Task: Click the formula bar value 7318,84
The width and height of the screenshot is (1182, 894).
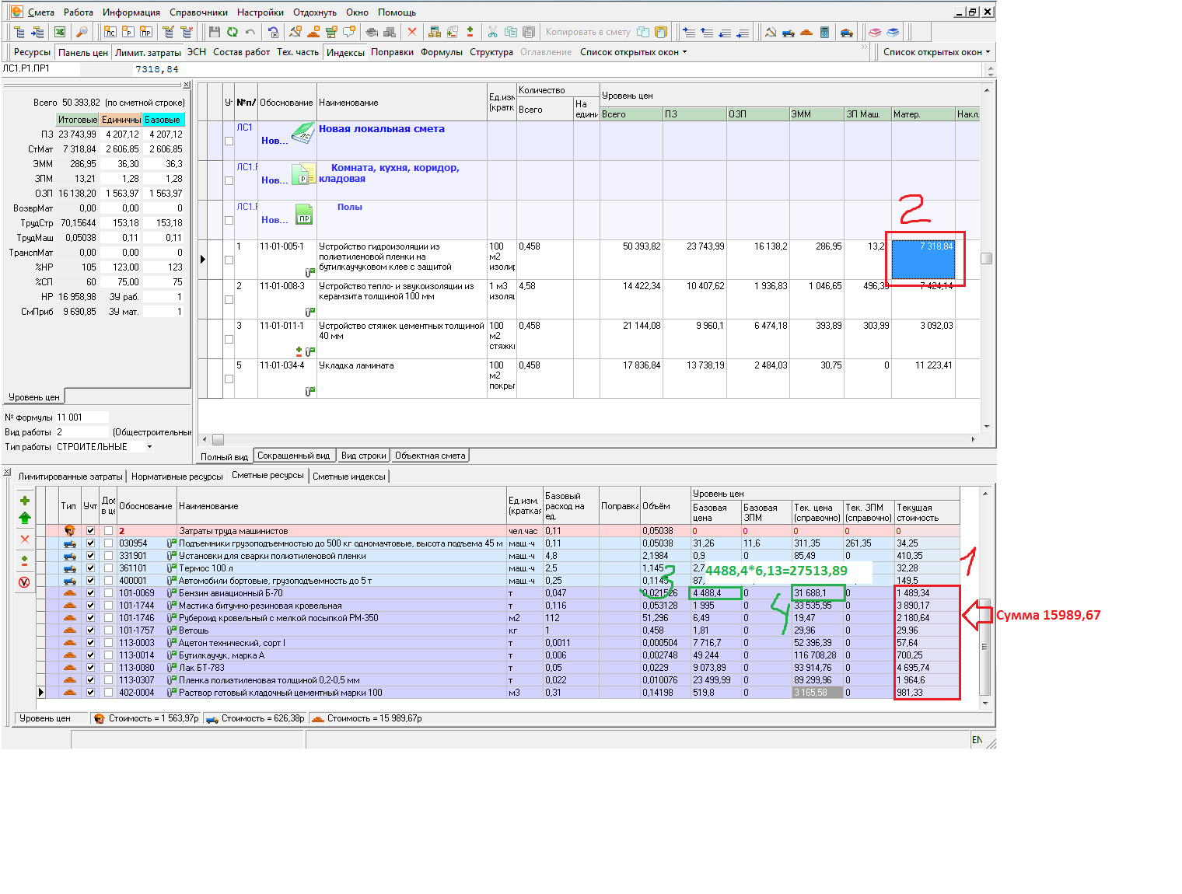Action: pos(156,69)
